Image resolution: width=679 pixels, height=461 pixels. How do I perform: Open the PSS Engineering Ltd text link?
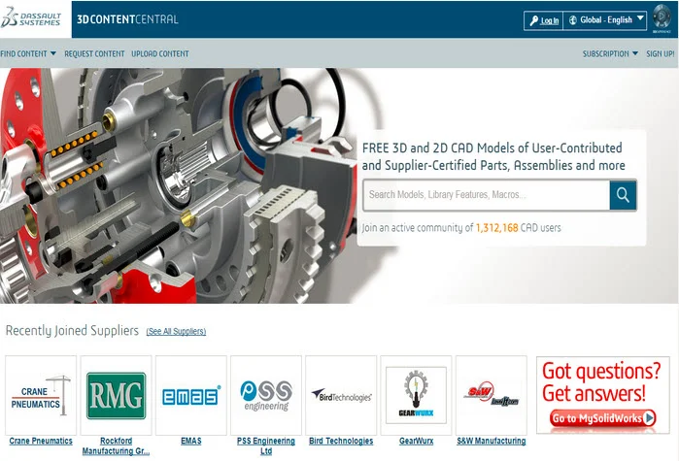point(266,445)
